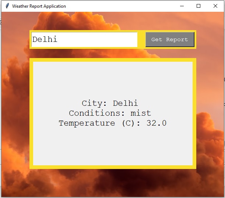The width and height of the screenshot is (225, 198).
Task: Click the city name input field containing Delhi
Action: pyautogui.click(x=84, y=40)
